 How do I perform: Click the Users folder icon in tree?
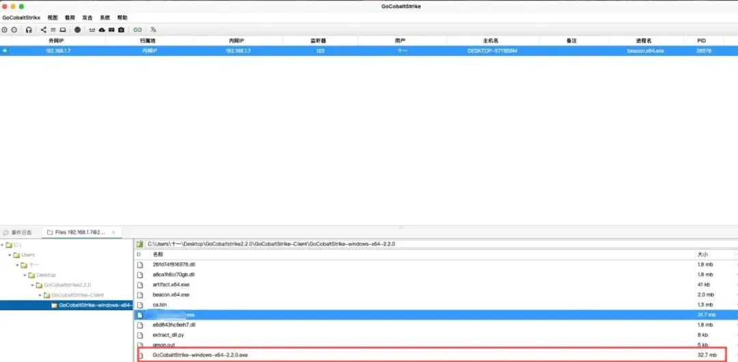pyautogui.click(x=16, y=255)
